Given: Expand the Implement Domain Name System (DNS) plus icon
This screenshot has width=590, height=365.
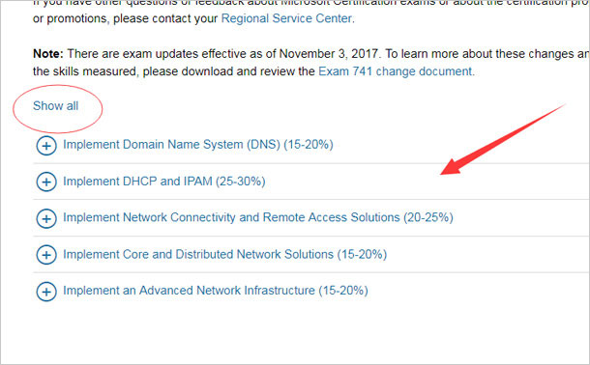Looking at the screenshot, I should pos(46,145).
